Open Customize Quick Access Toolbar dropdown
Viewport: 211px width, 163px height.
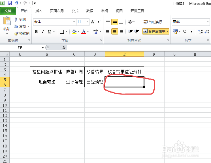click(35, 3)
